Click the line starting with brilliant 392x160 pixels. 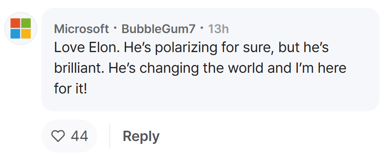coord(200,69)
